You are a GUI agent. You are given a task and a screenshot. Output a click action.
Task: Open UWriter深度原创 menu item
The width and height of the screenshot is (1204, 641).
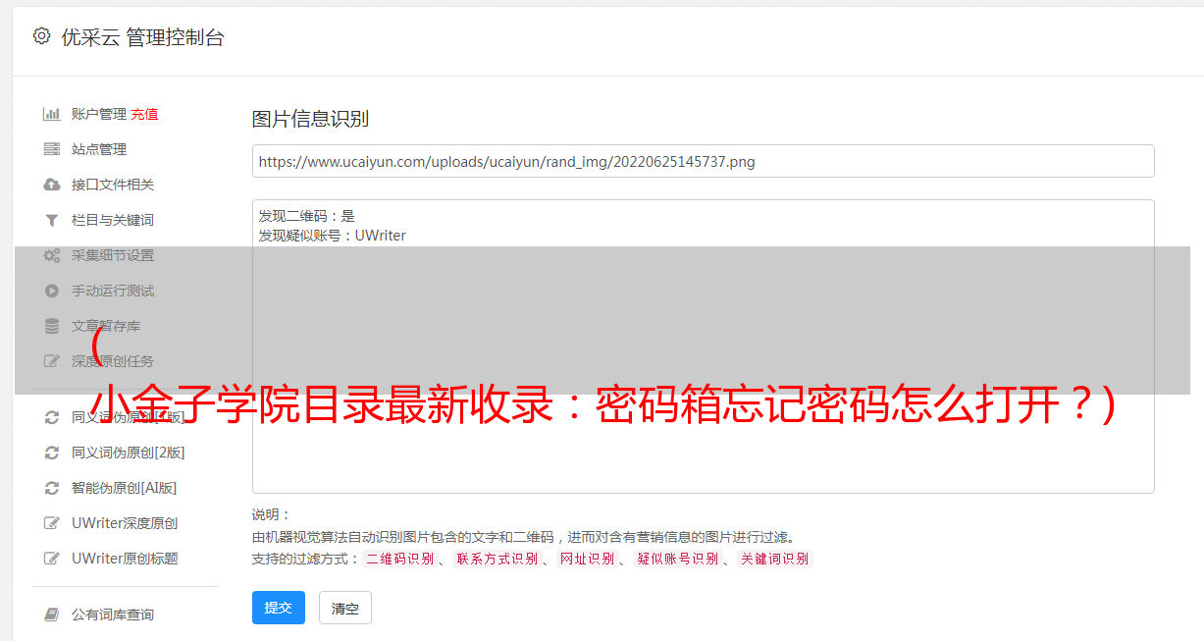coord(125,523)
